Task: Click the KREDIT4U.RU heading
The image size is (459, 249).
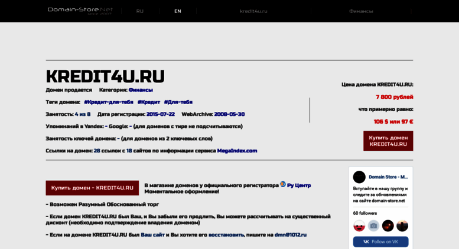Action: (x=105, y=77)
